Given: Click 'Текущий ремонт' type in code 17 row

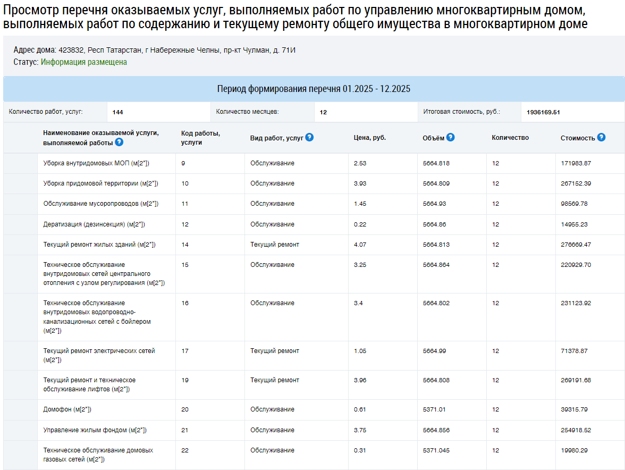Looking at the screenshot, I should click(x=275, y=351).
